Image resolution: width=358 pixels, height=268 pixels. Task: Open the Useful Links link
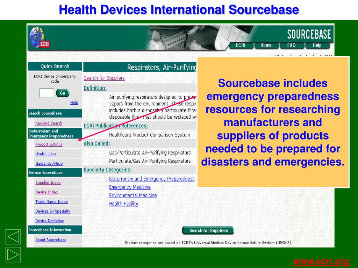coord(46,154)
